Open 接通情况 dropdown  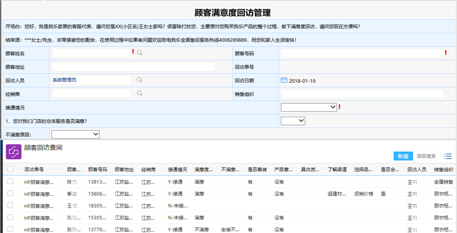click(309, 107)
